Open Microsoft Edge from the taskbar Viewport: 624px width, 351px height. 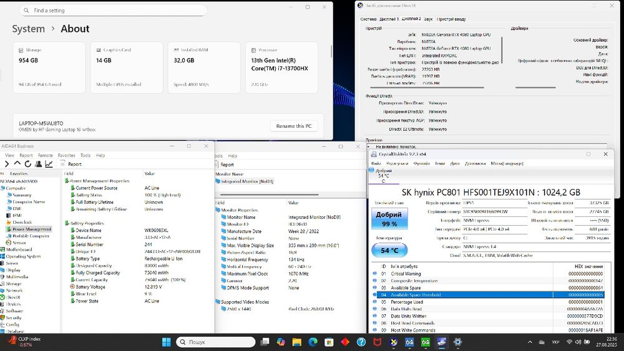[x=313, y=342]
